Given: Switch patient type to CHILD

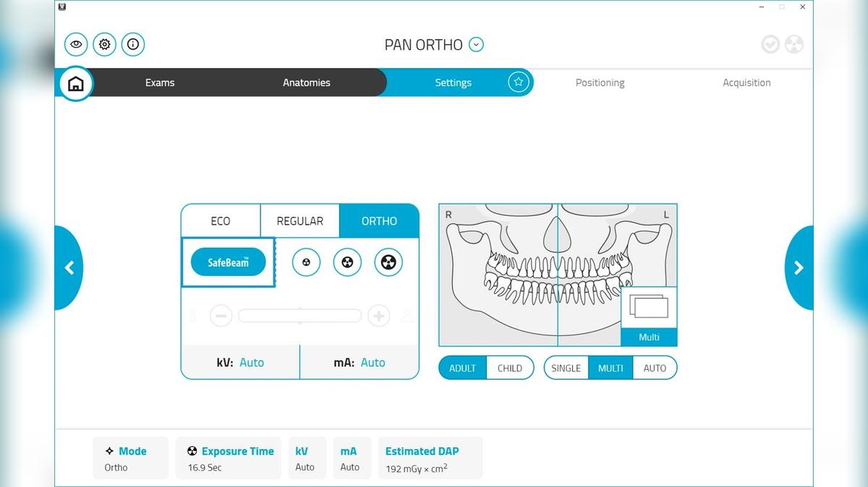Looking at the screenshot, I should click(509, 368).
